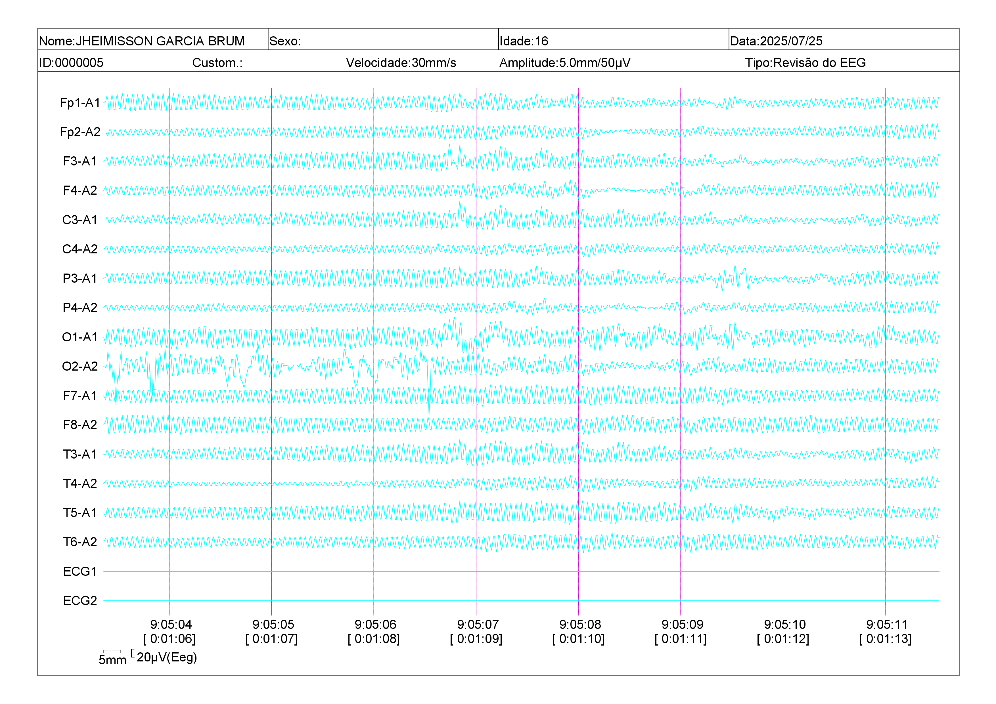The height and width of the screenshot is (704, 996).
Task: Select the C4-A2 channel label
Action: 80,249
